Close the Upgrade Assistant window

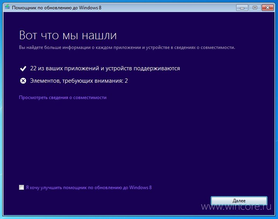pyautogui.click(x=268, y=8)
